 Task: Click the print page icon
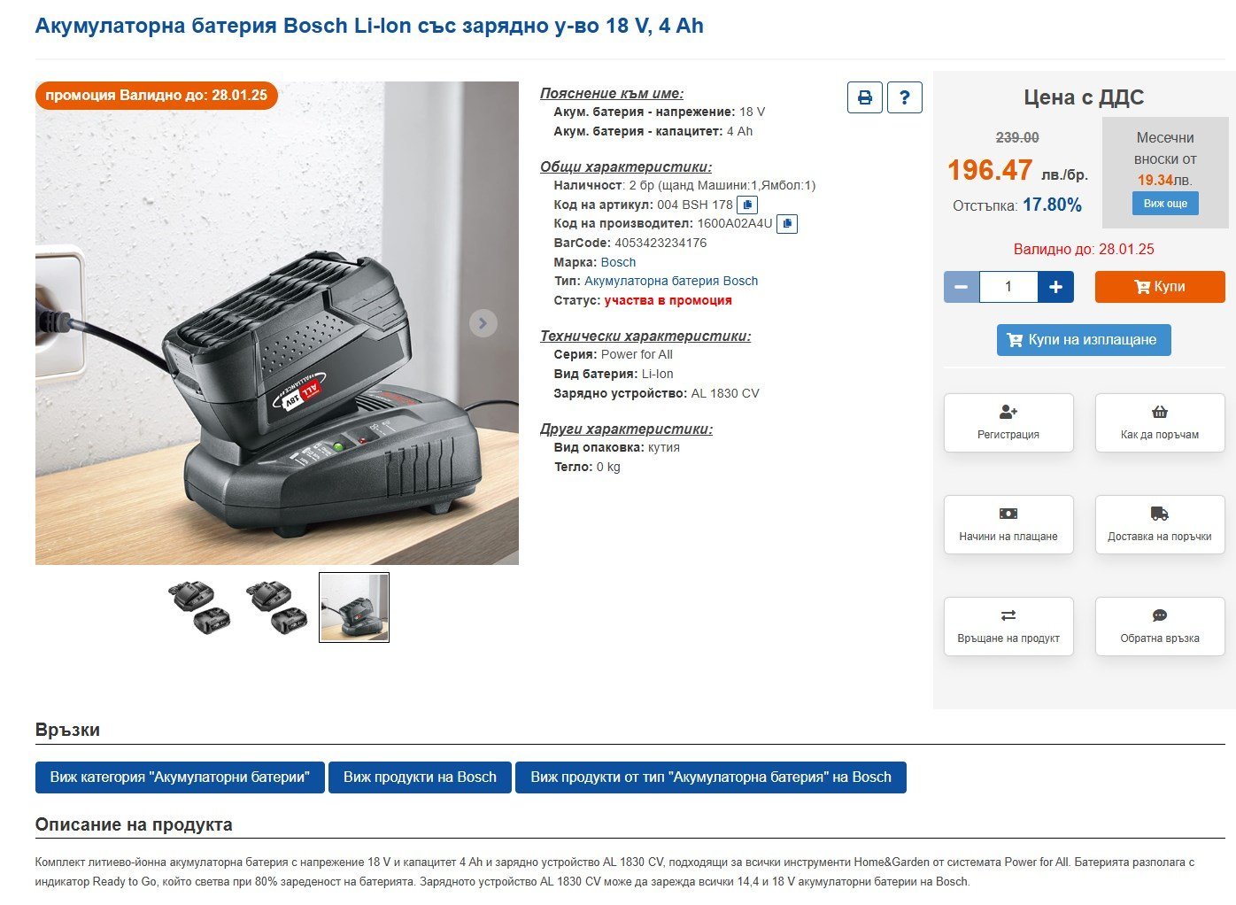click(865, 97)
